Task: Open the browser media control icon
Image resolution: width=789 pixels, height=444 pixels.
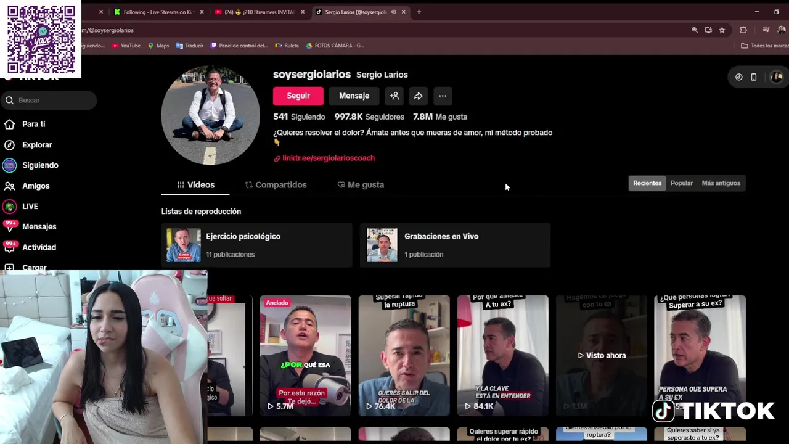Action: (x=766, y=30)
